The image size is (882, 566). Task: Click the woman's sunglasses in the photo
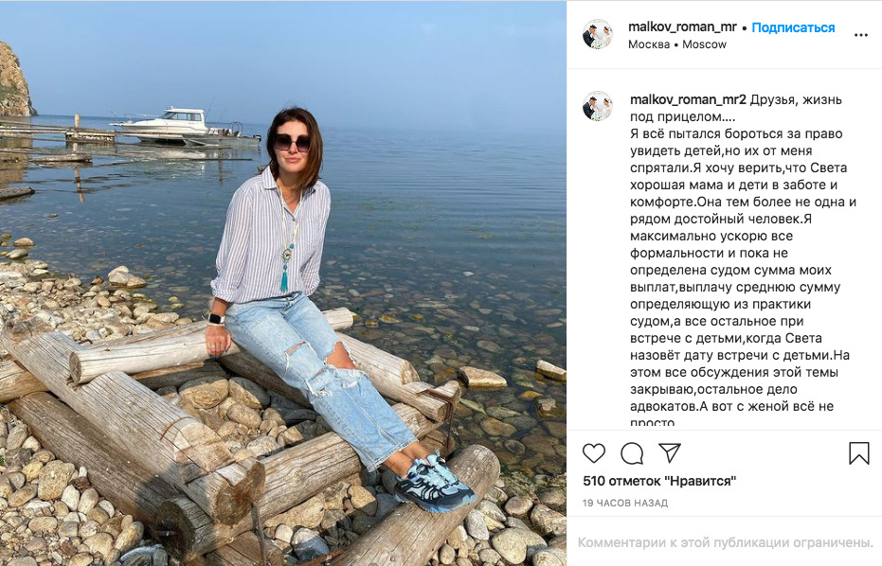(292, 142)
